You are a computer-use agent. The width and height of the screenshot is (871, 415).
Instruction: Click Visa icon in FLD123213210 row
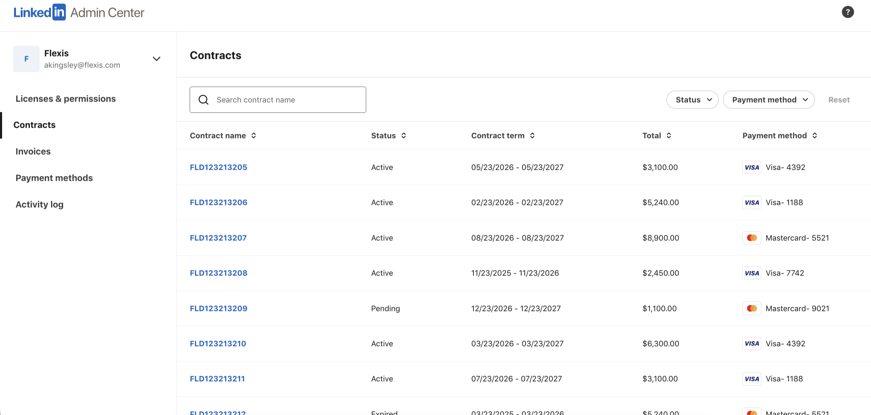tap(752, 344)
